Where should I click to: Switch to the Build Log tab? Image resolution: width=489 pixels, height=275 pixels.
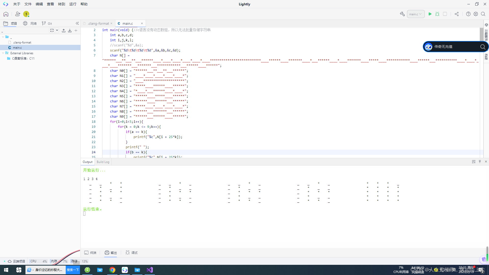(103, 162)
